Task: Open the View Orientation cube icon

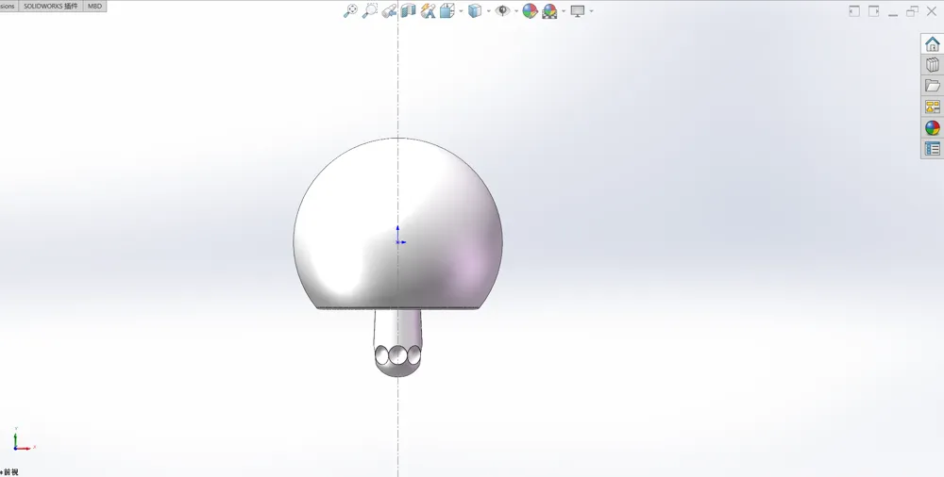Action: (447, 11)
